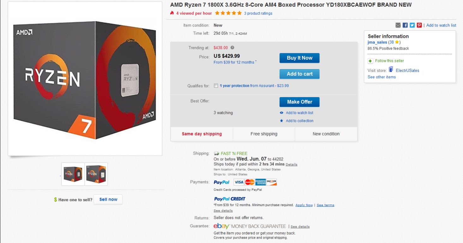Click the green follow seller plus icon
The height and width of the screenshot is (243, 463).
point(371,61)
